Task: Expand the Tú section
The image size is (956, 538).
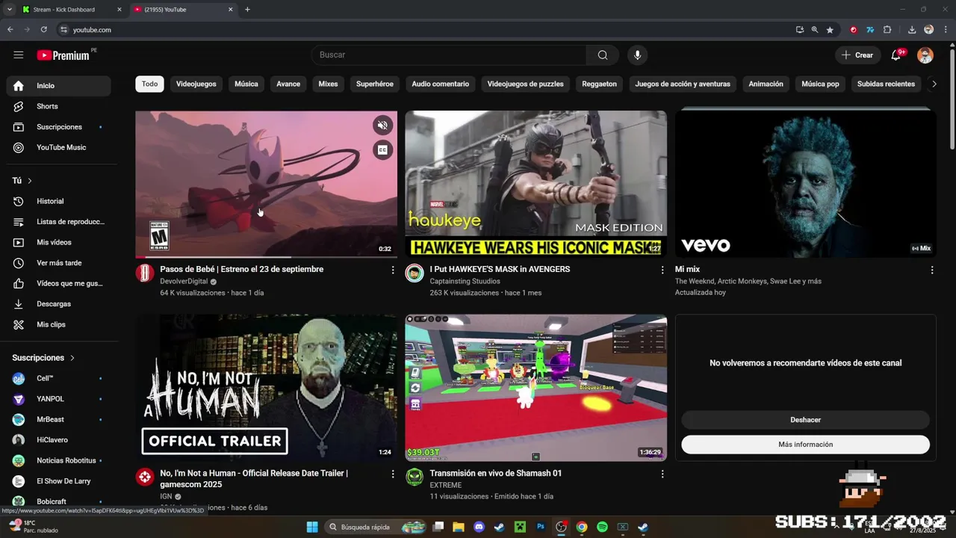Action: pos(22,181)
